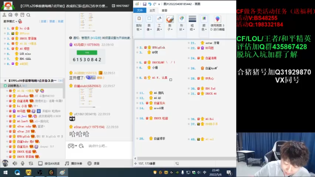
Task: Toggle the muted microphone icon beside mode selector
Action: click(20, 21)
